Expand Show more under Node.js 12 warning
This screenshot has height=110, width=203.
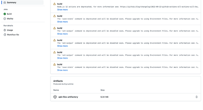pyautogui.click(x=62, y=10)
